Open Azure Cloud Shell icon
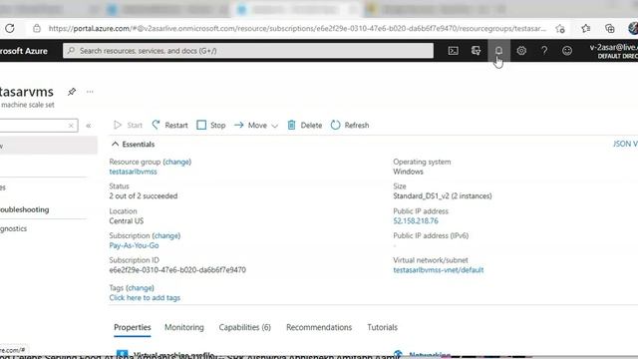 point(453,51)
